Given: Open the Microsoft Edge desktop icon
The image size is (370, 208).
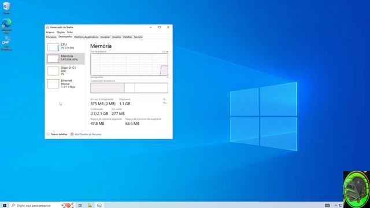Looking at the screenshot, I should point(6,25).
